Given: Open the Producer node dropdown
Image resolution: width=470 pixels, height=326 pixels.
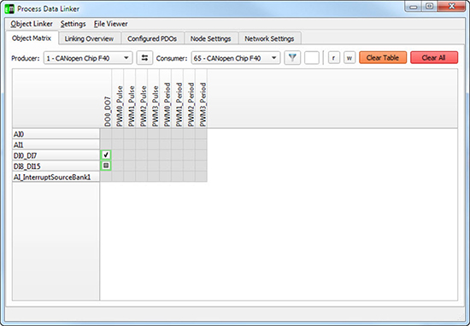Looking at the screenshot, I should pyautogui.click(x=88, y=58).
